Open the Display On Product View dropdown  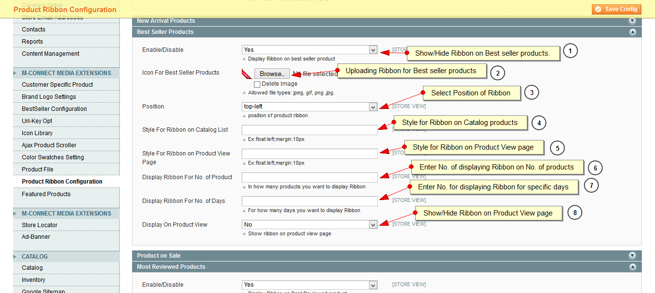click(x=309, y=225)
